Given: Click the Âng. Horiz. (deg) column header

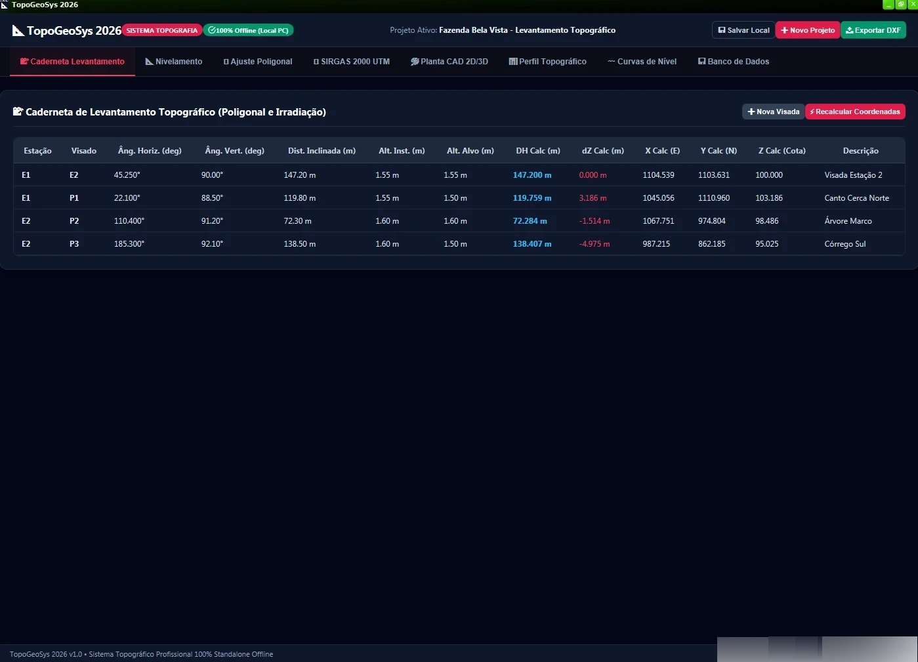Looking at the screenshot, I should pos(150,151).
